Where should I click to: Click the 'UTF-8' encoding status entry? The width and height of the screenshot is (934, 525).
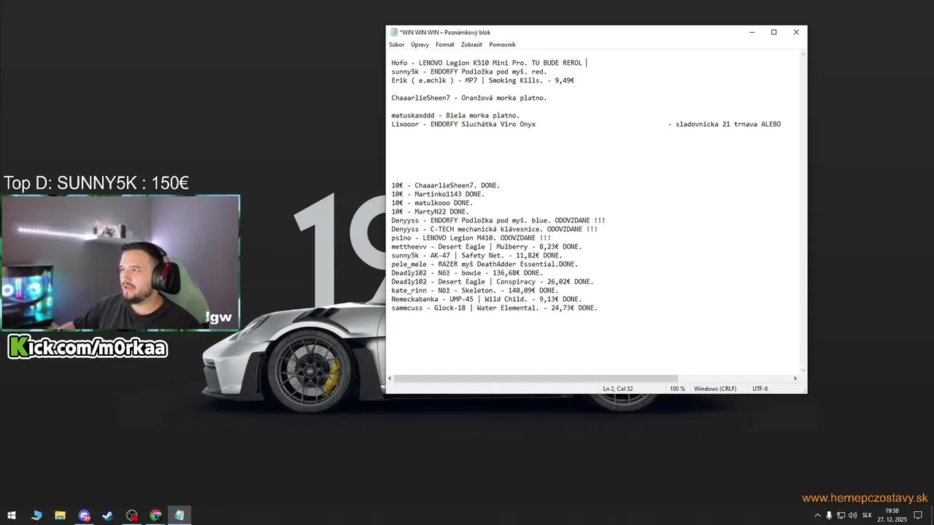[760, 389]
